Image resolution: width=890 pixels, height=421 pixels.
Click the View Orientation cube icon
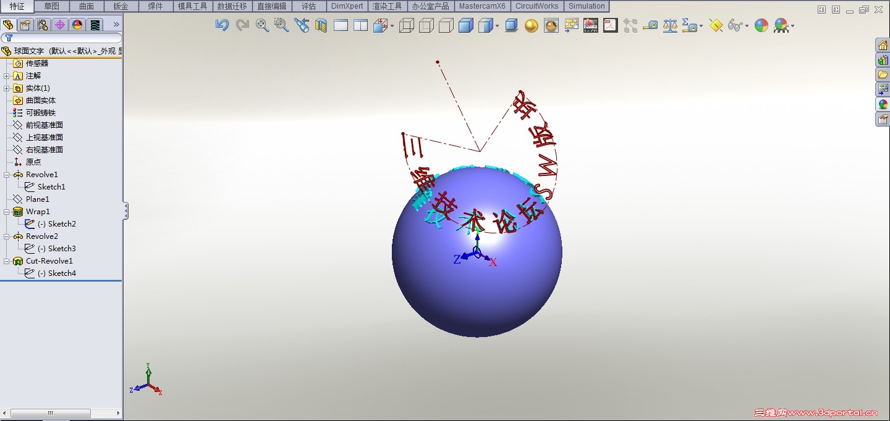coord(381,25)
